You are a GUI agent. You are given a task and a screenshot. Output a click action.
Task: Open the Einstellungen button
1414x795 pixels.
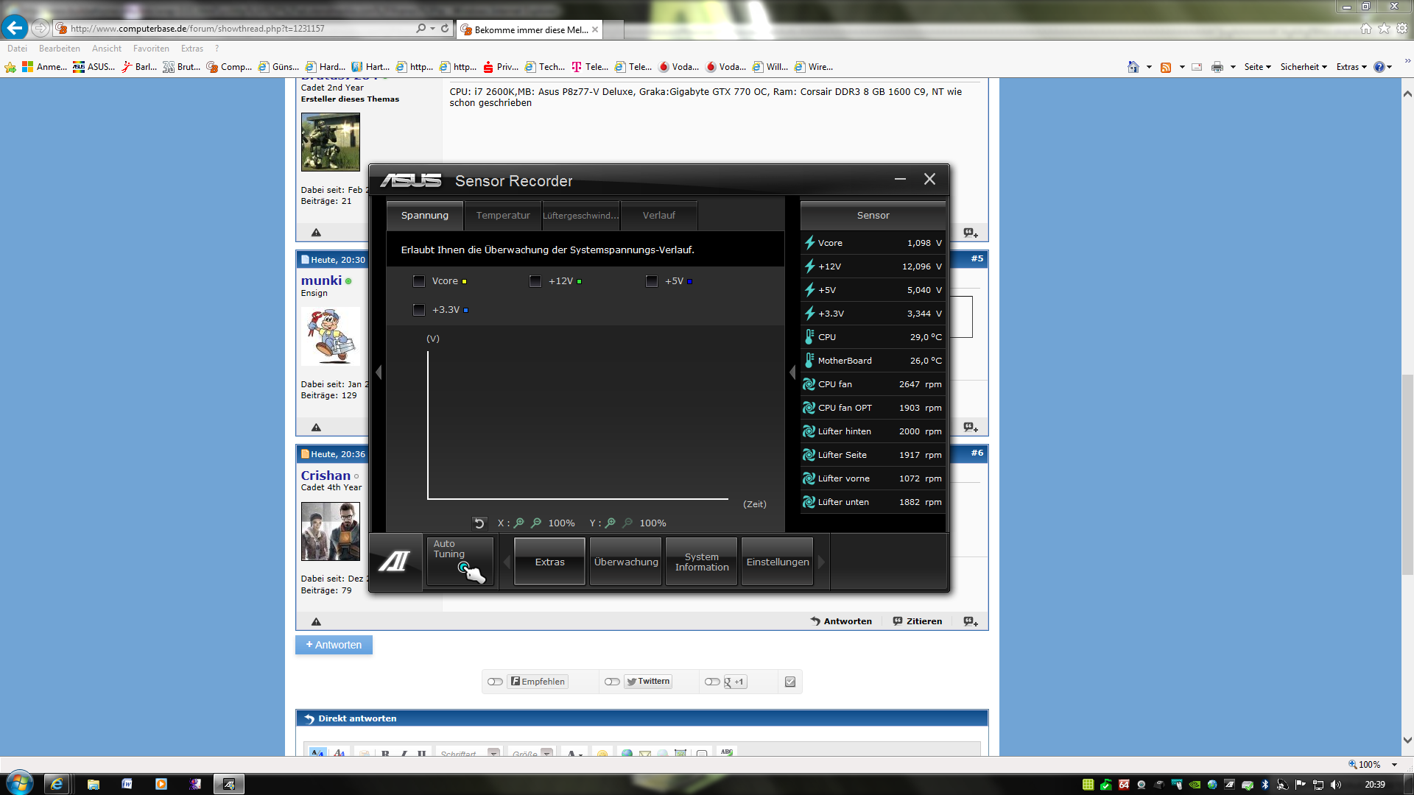(777, 562)
